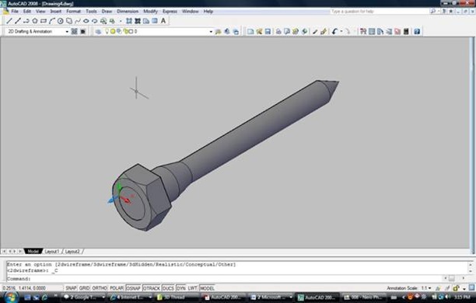Image resolution: width=476 pixels, height=303 pixels.
Task: Open the Windows Start orb
Action: 11,297
